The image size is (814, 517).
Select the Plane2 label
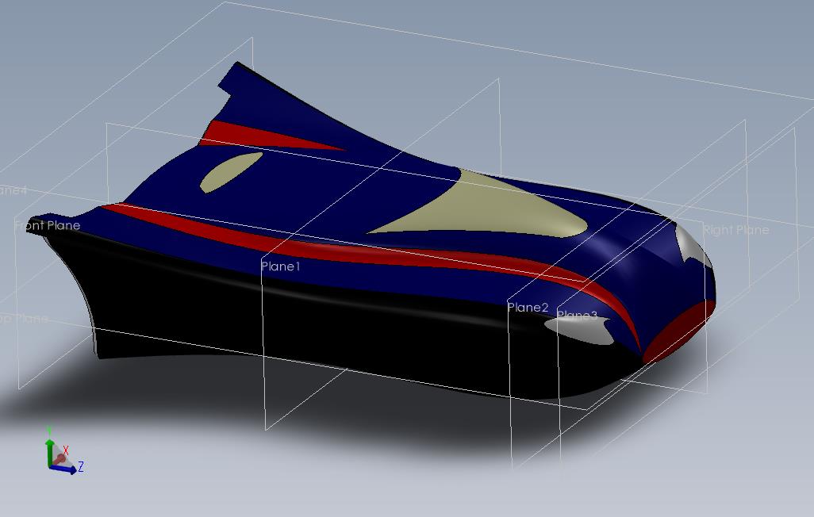528,308
